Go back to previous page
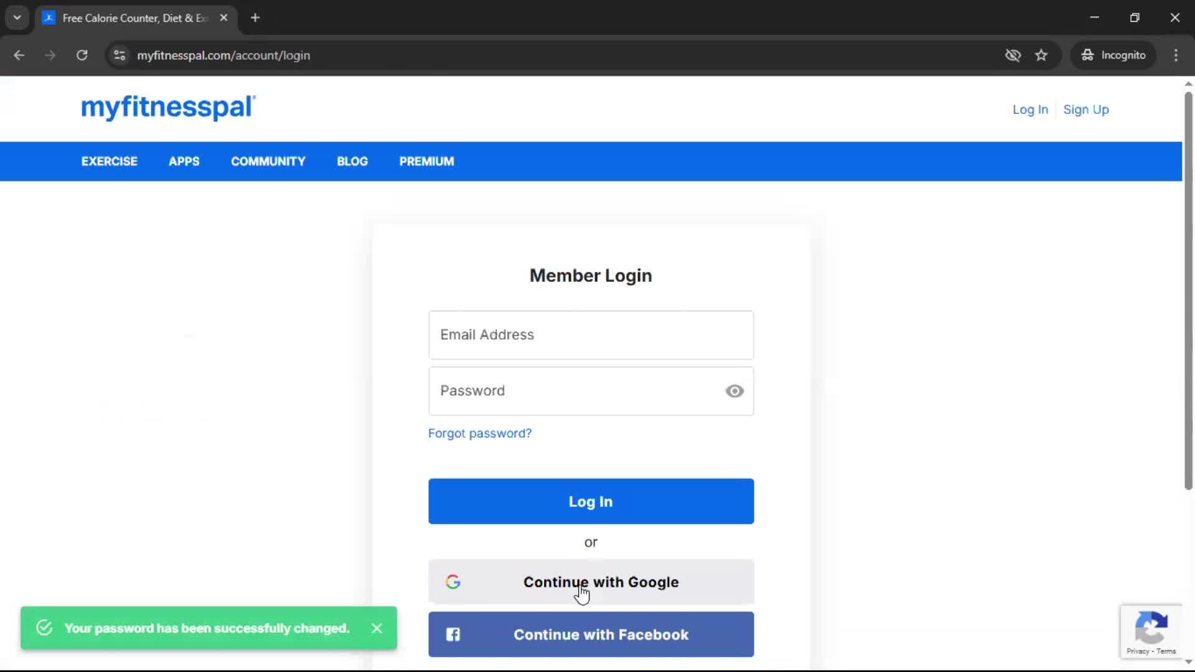This screenshot has width=1195, height=672. coord(19,55)
